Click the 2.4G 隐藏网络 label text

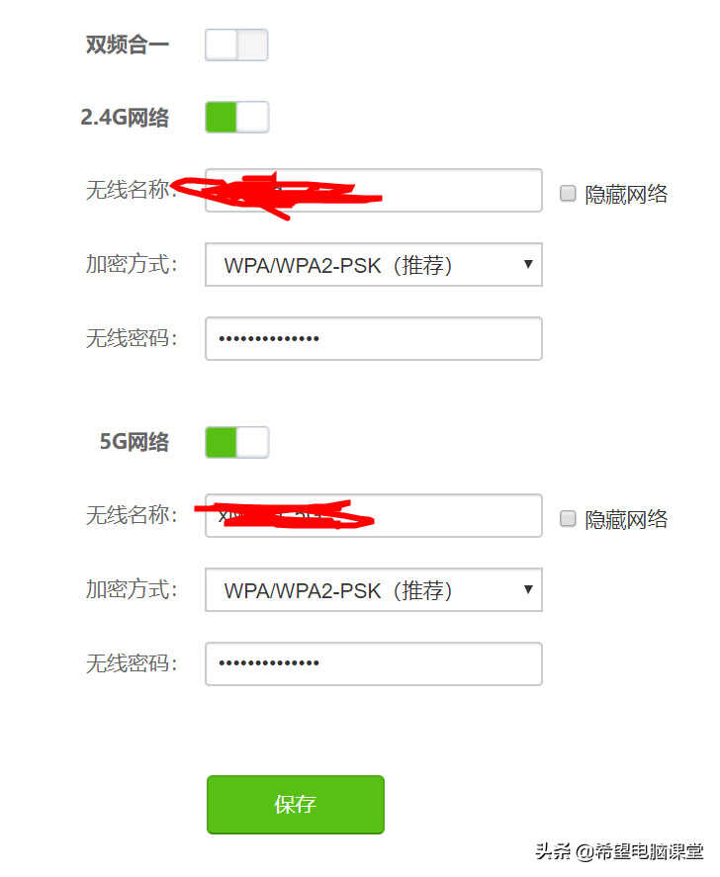[x=626, y=195]
